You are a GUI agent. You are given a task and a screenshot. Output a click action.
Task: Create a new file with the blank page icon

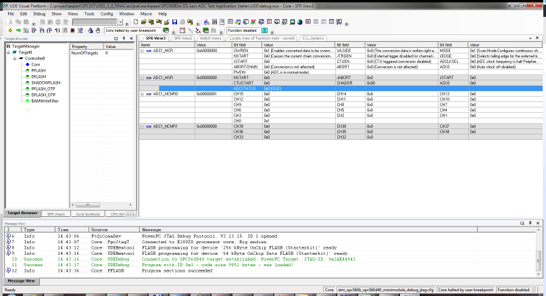click(x=136, y=22)
